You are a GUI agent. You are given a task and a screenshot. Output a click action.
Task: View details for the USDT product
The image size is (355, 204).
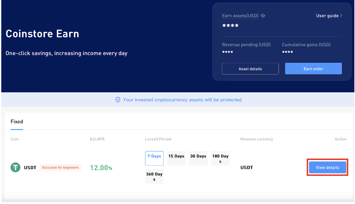(x=327, y=167)
